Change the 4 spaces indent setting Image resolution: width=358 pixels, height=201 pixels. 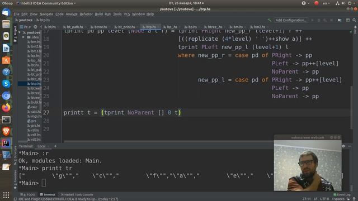[338, 199]
